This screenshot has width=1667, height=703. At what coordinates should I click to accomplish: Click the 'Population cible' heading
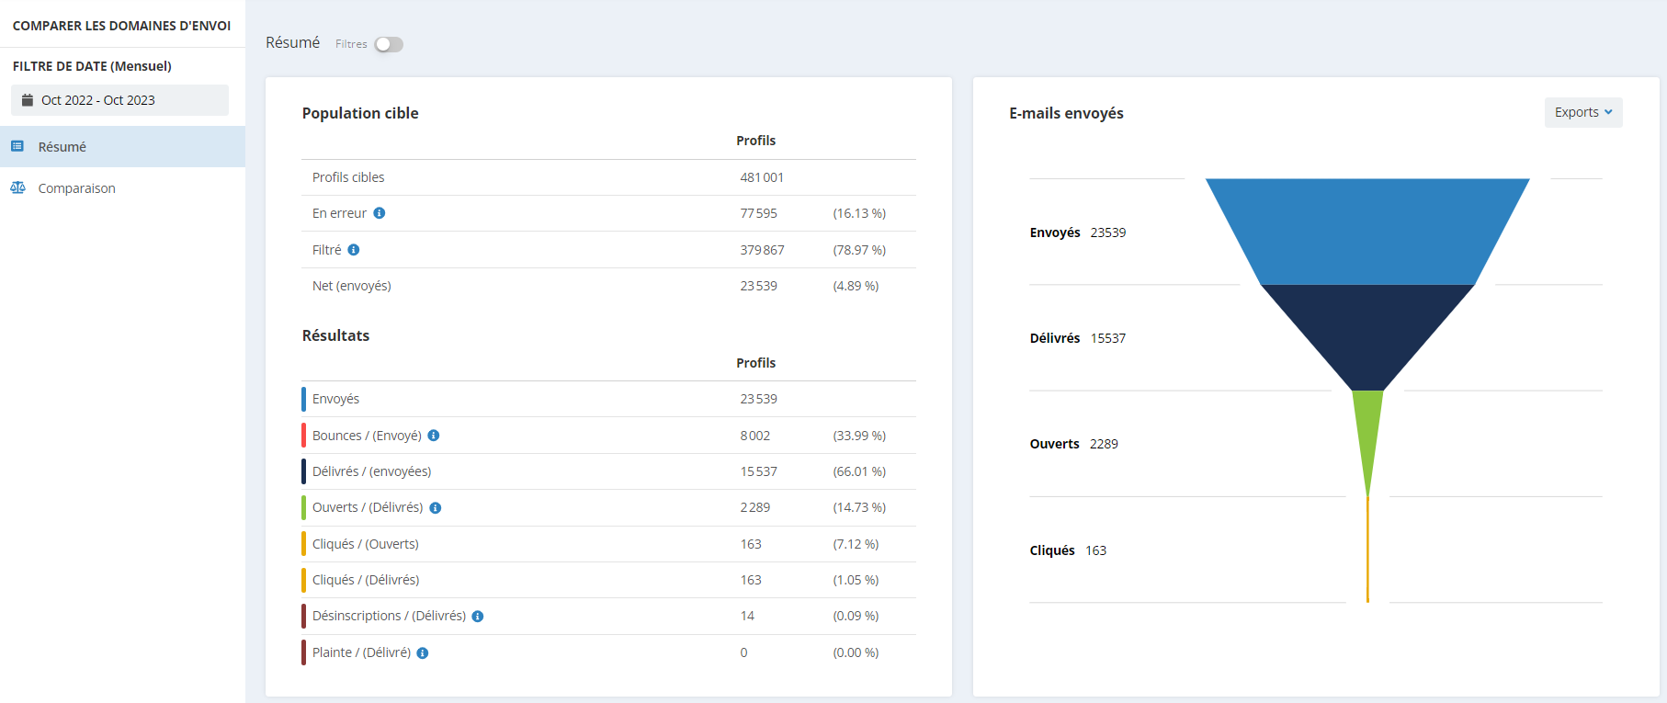pos(360,113)
